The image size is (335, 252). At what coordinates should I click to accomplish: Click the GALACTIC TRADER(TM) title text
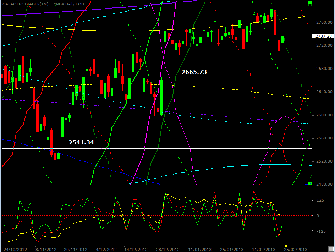pos(26,4)
